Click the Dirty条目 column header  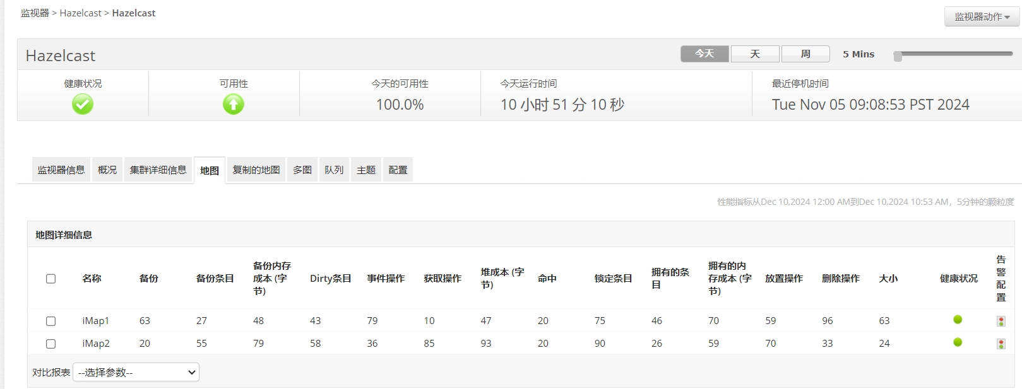[331, 278]
